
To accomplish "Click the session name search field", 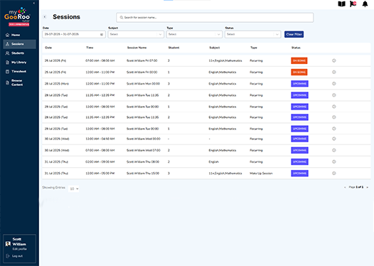I will (x=215, y=17).
